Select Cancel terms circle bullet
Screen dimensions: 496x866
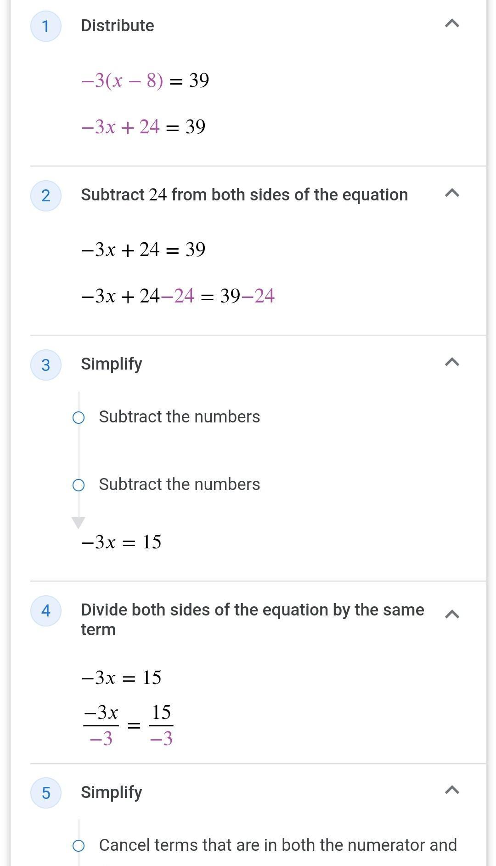(79, 846)
